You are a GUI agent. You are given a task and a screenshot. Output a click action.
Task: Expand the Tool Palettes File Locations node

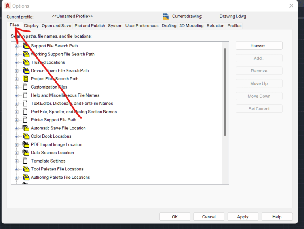[17, 169]
